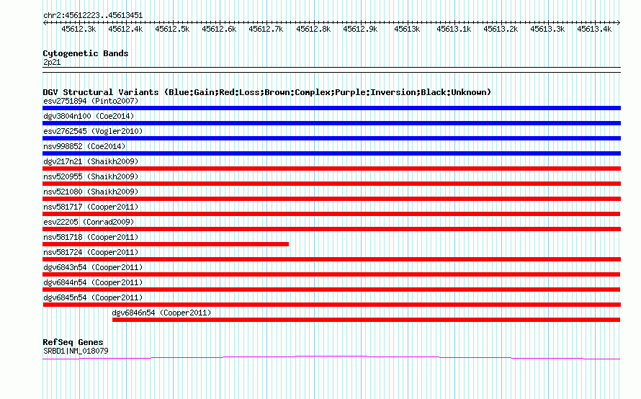641x399 pixels.
Task: Open variant nsv581717 (Cooper2011) label
Action: 91,207
